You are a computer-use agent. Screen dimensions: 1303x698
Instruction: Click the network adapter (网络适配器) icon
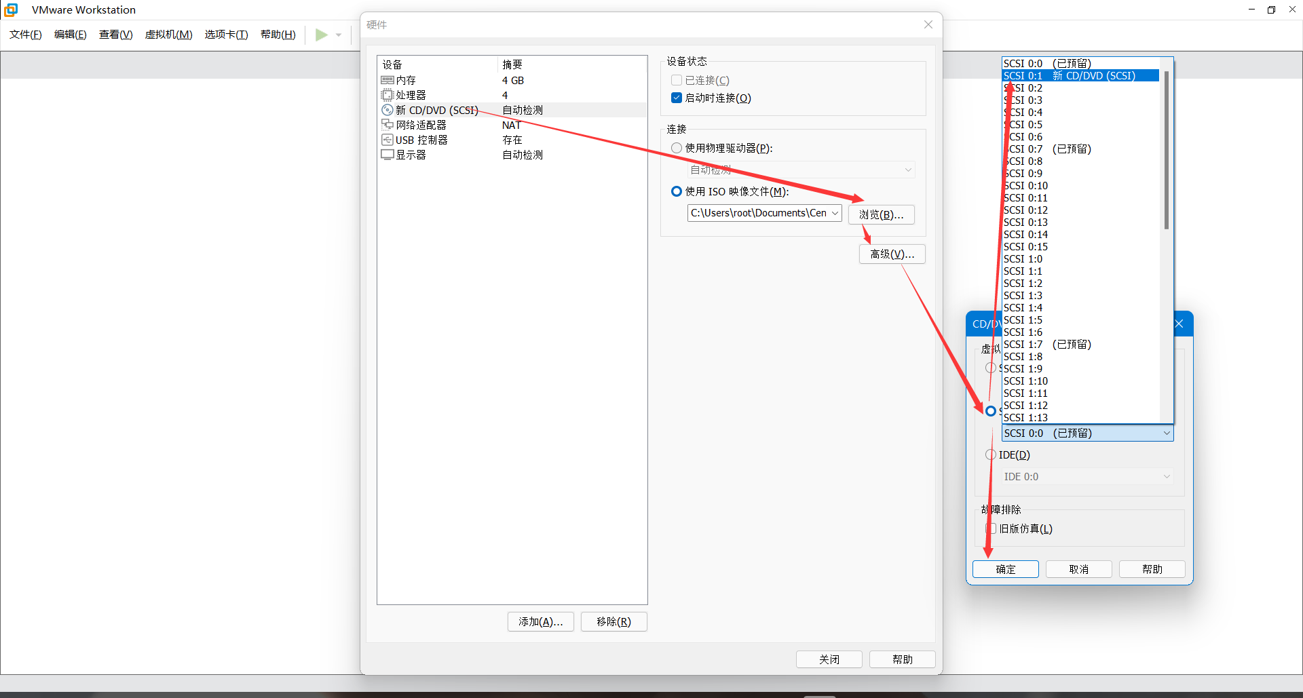pyautogui.click(x=388, y=125)
